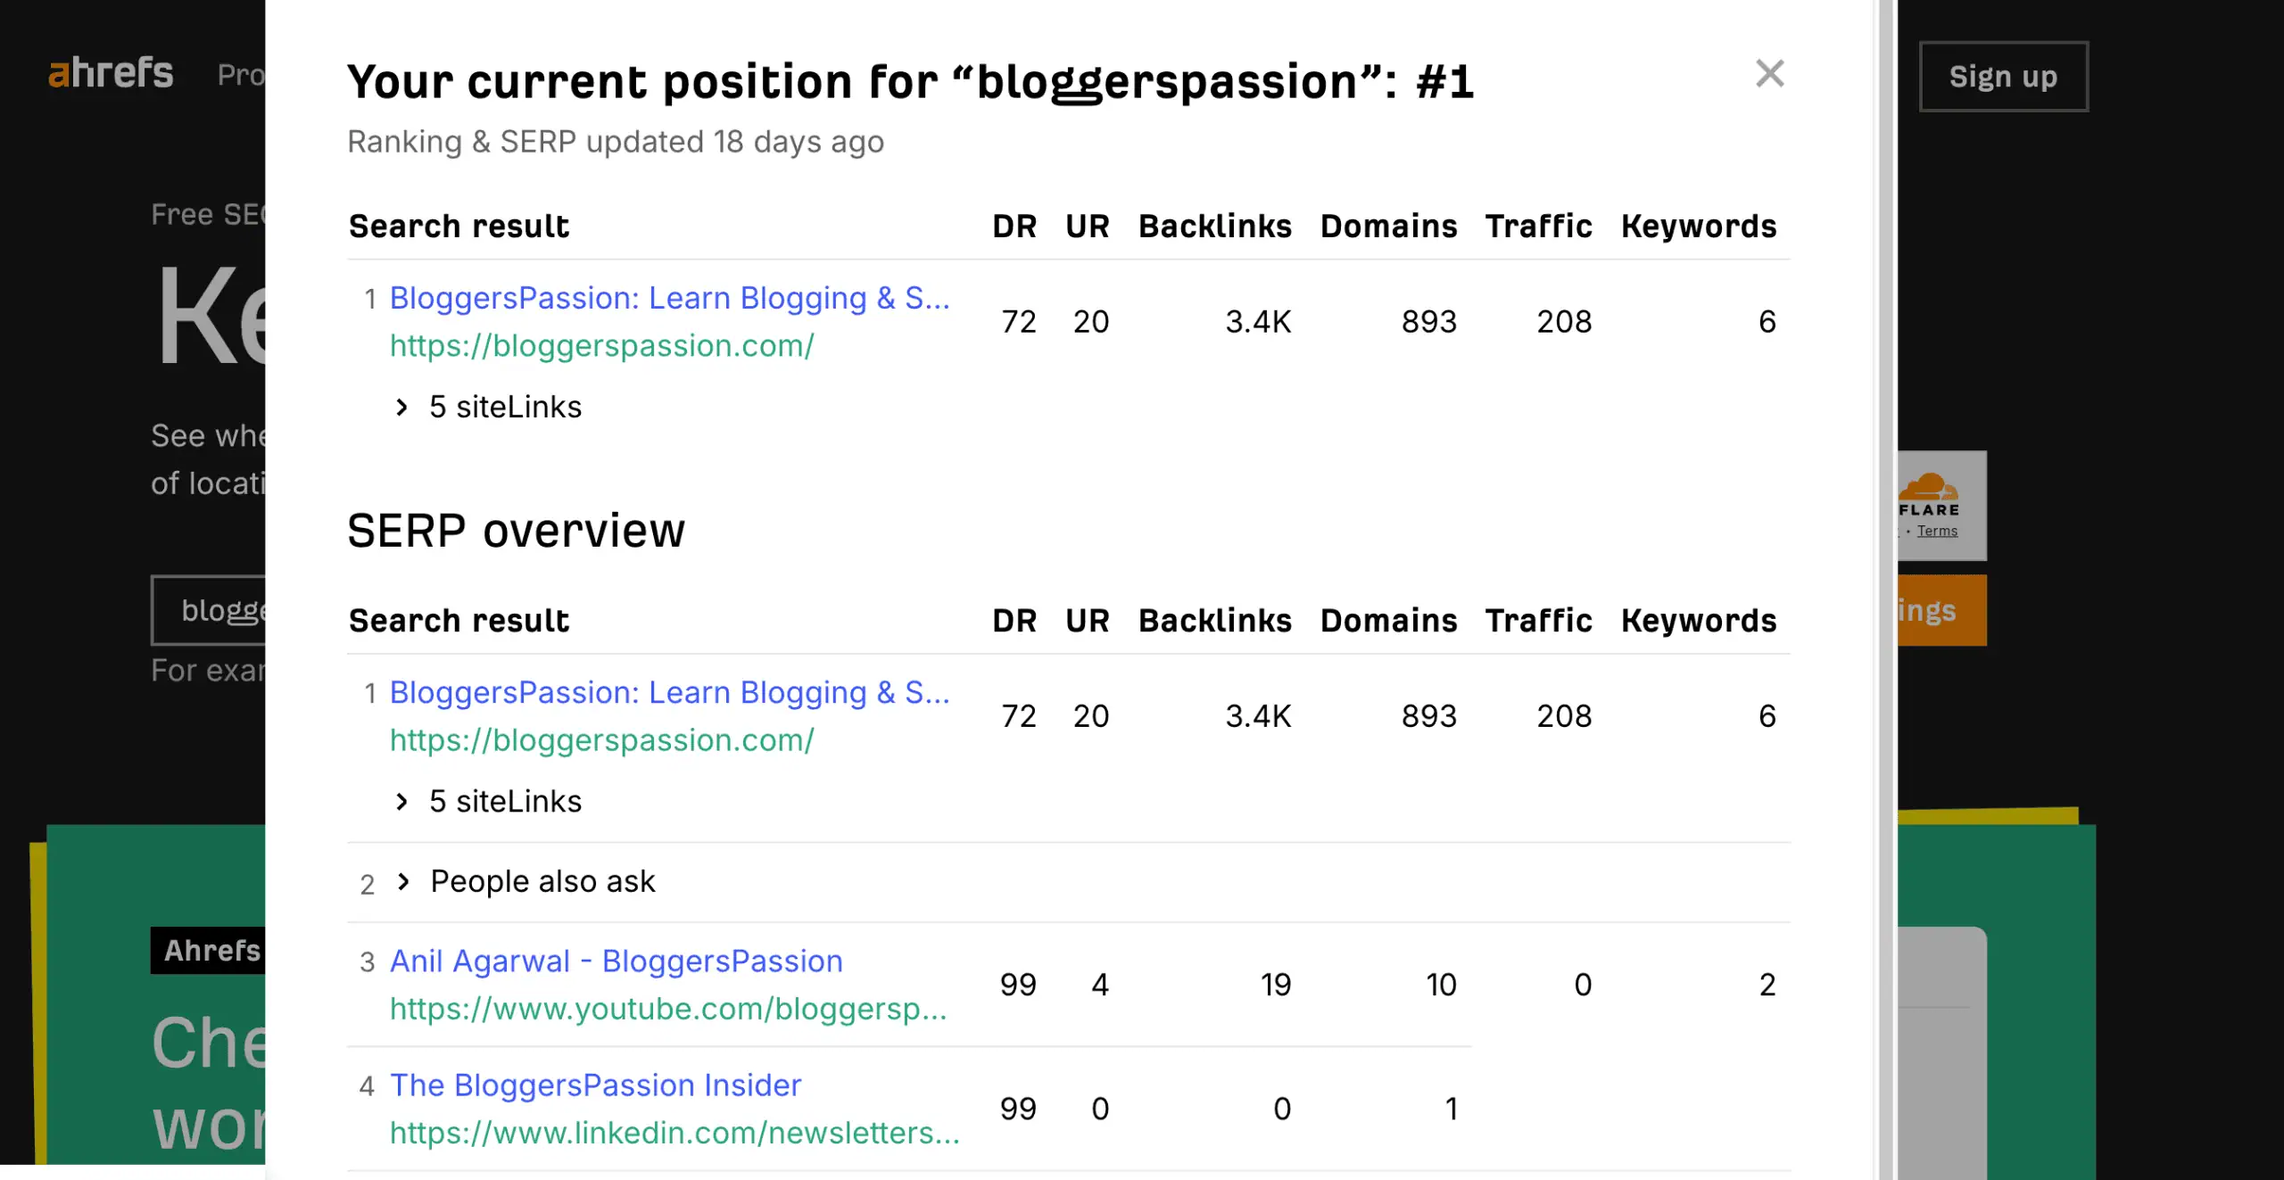Open The BloggersPassion Insider result
Image resolution: width=2284 pixels, height=1180 pixels.
[595, 1085]
